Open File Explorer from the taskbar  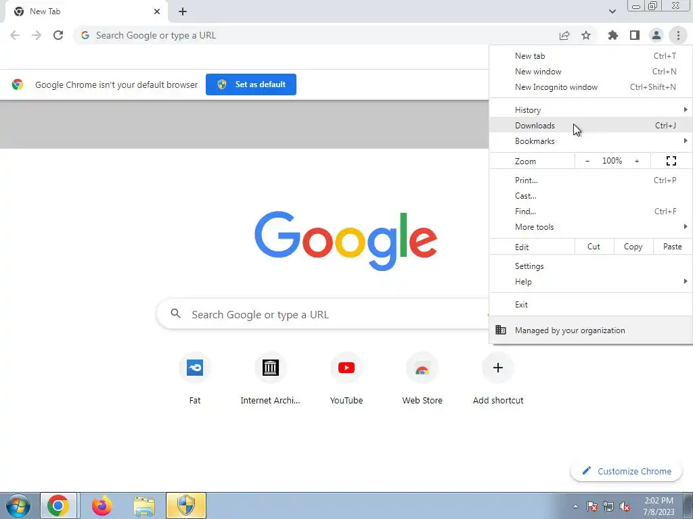145,505
